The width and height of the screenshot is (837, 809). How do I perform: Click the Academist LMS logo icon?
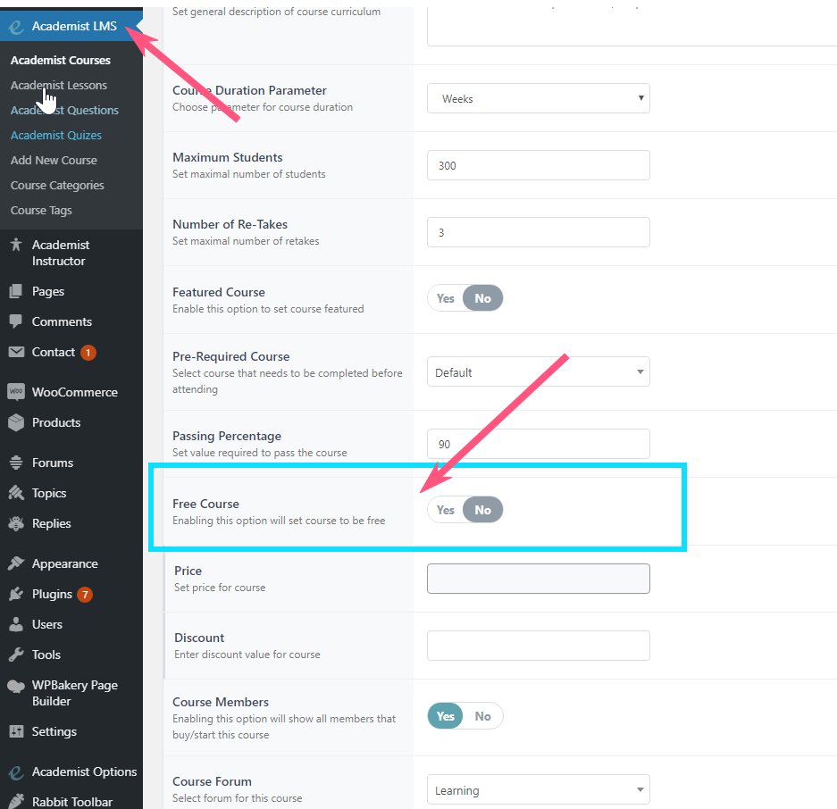pyautogui.click(x=16, y=27)
